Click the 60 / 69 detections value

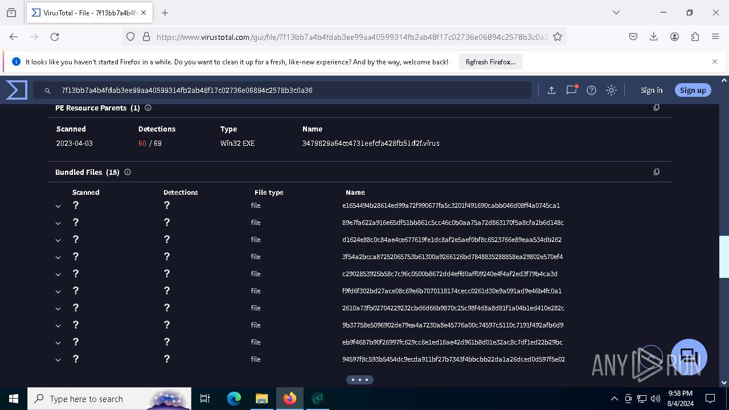[150, 143]
